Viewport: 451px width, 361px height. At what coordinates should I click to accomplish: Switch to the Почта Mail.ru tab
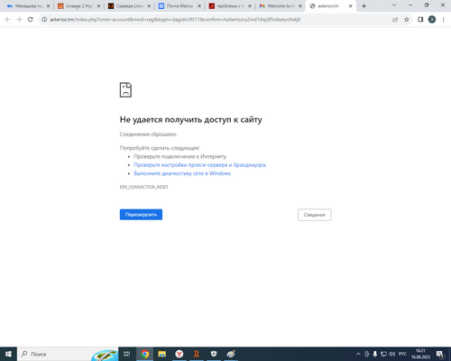tap(179, 6)
